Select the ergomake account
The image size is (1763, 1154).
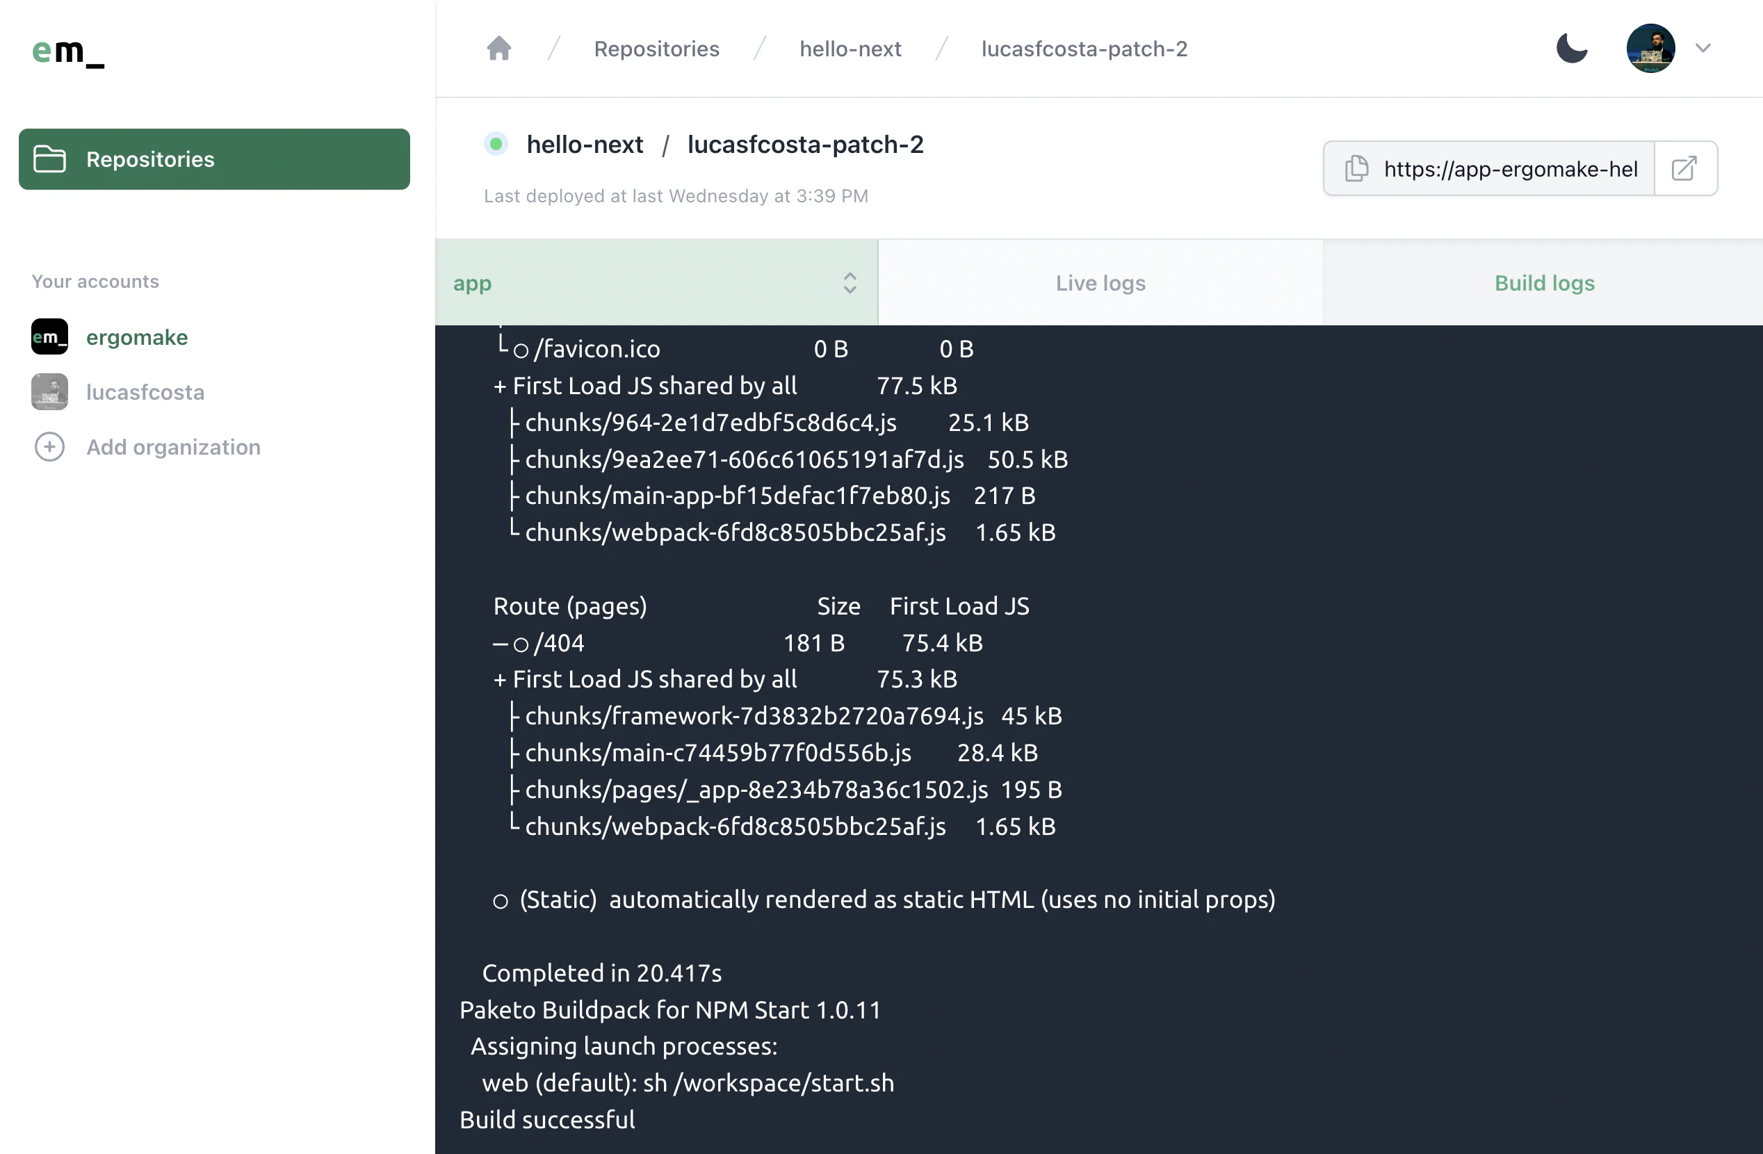pyautogui.click(x=136, y=337)
